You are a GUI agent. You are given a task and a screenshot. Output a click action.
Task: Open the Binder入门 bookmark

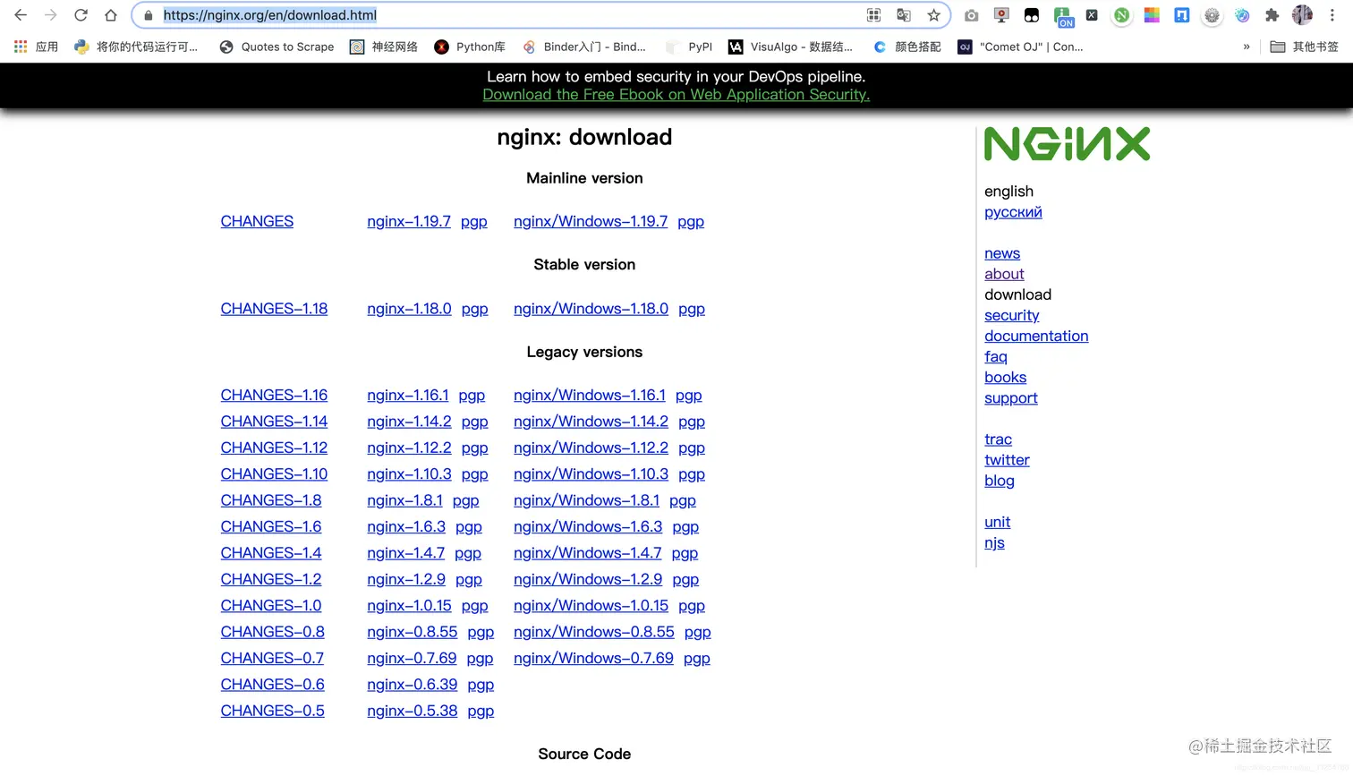tap(584, 47)
